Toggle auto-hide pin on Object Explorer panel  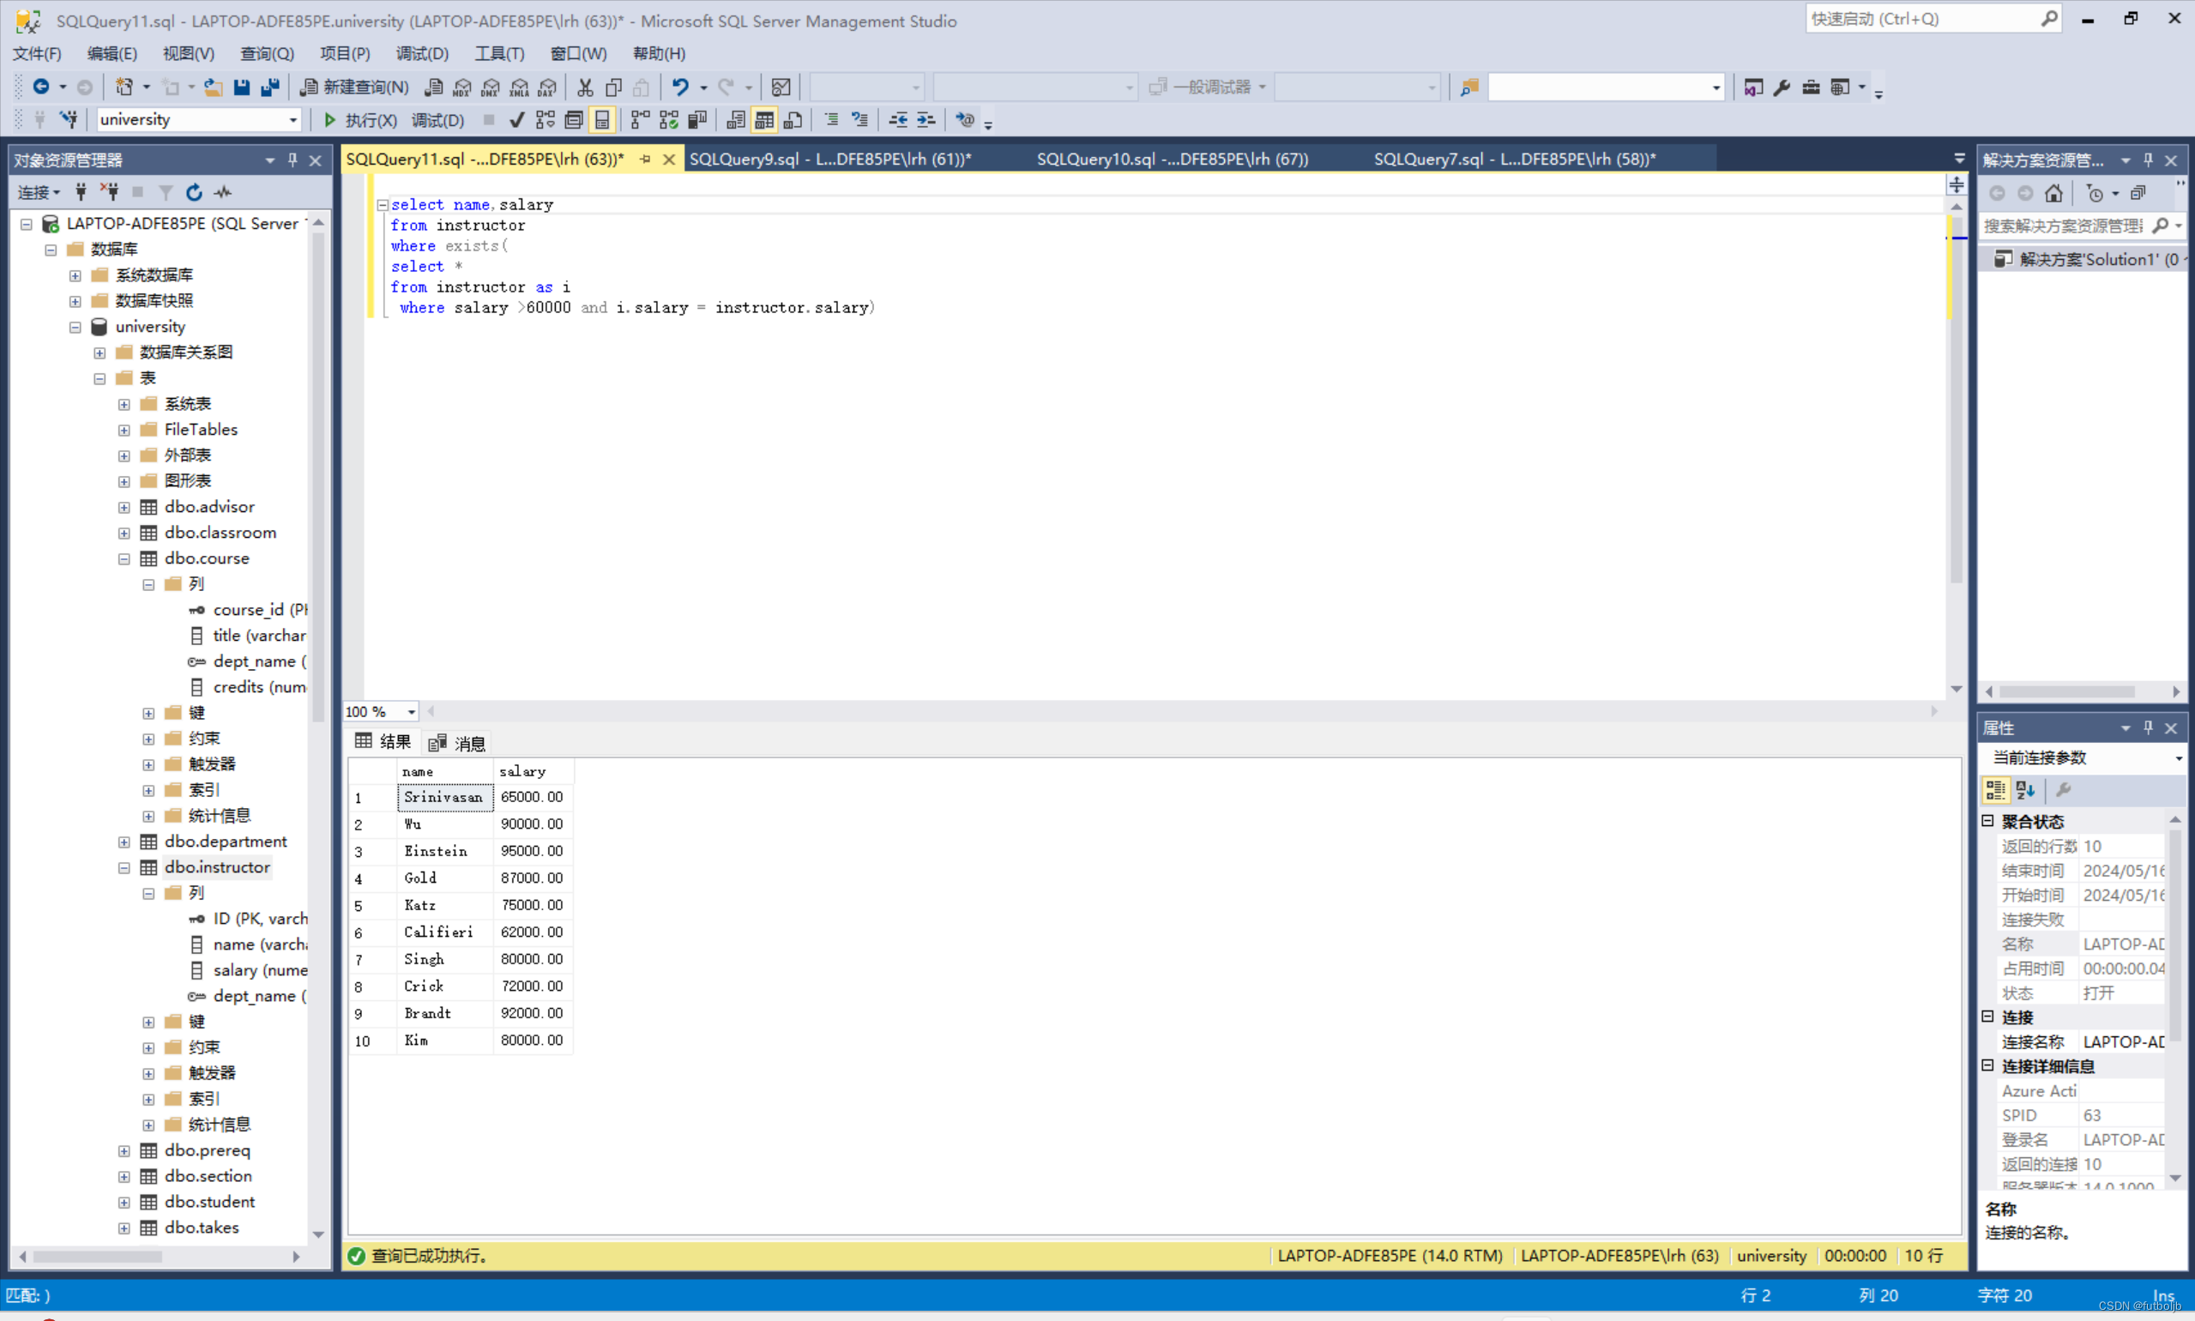pos(291,160)
